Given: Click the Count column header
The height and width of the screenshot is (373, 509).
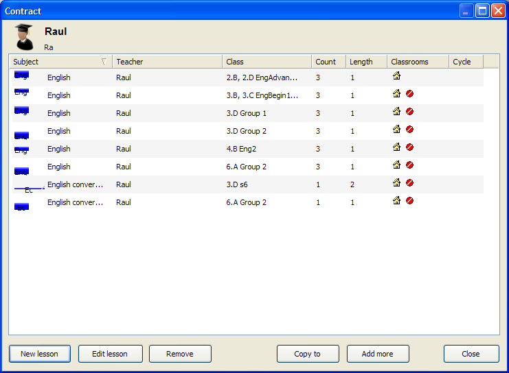Looking at the screenshot, I should click(x=328, y=62).
